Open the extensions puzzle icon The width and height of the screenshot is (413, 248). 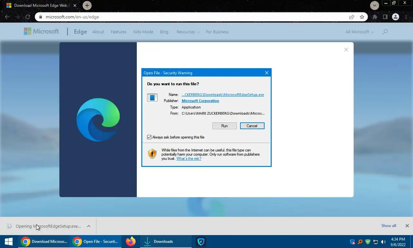[x=375, y=17]
